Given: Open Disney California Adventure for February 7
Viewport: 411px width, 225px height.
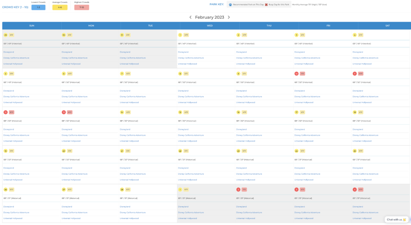Looking at the screenshot, I should coord(132,97).
